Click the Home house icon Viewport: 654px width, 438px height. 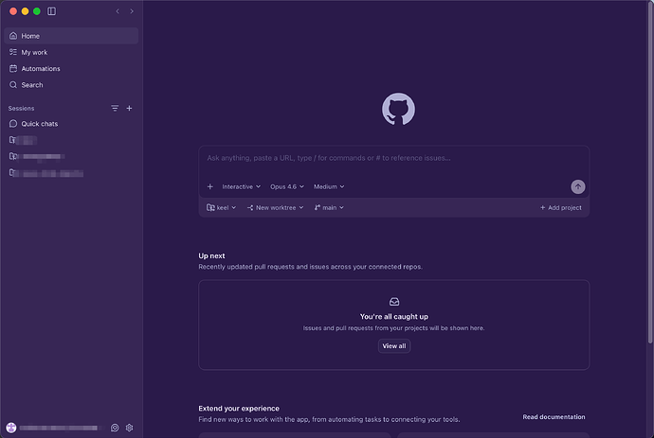click(13, 36)
